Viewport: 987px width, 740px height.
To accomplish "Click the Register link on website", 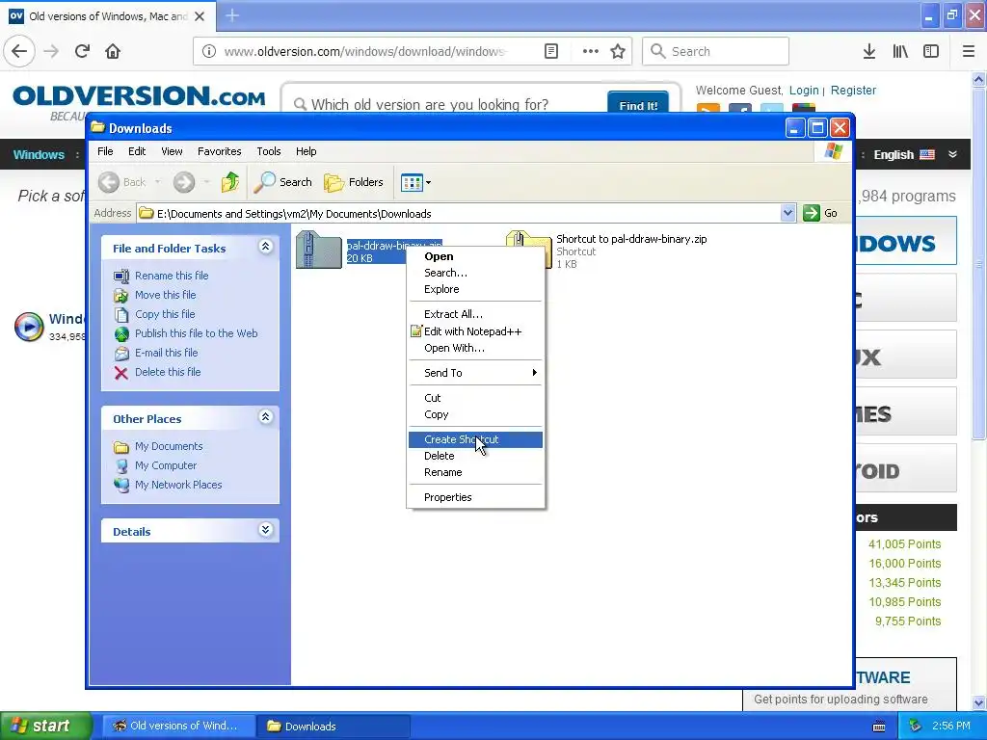I will [853, 90].
